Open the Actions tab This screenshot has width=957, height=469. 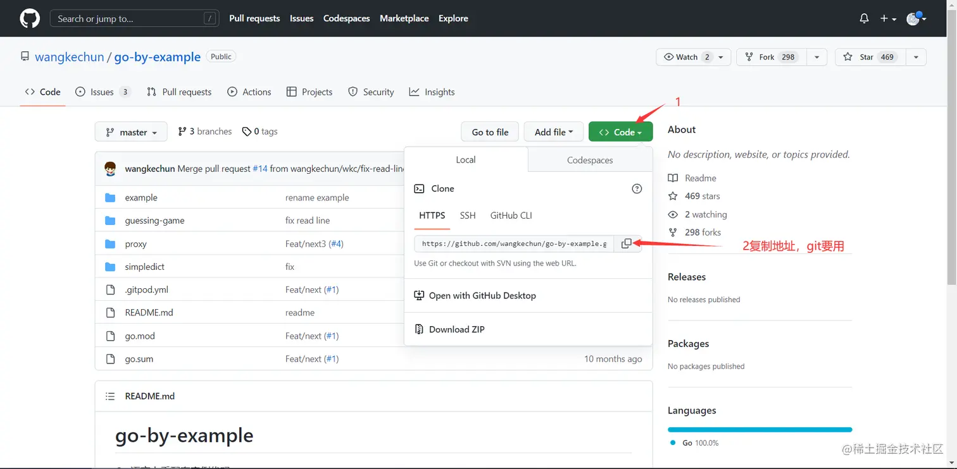[x=249, y=92]
